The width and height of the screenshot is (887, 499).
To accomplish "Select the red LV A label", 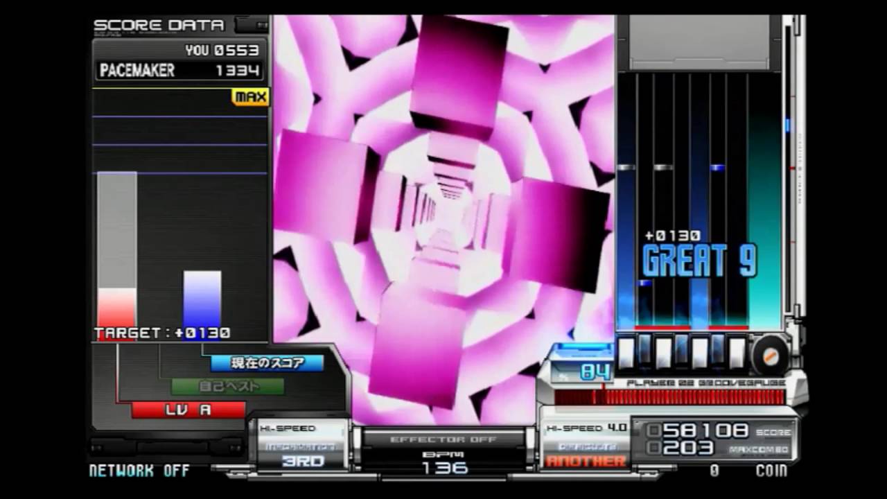I will pos(188,410).
